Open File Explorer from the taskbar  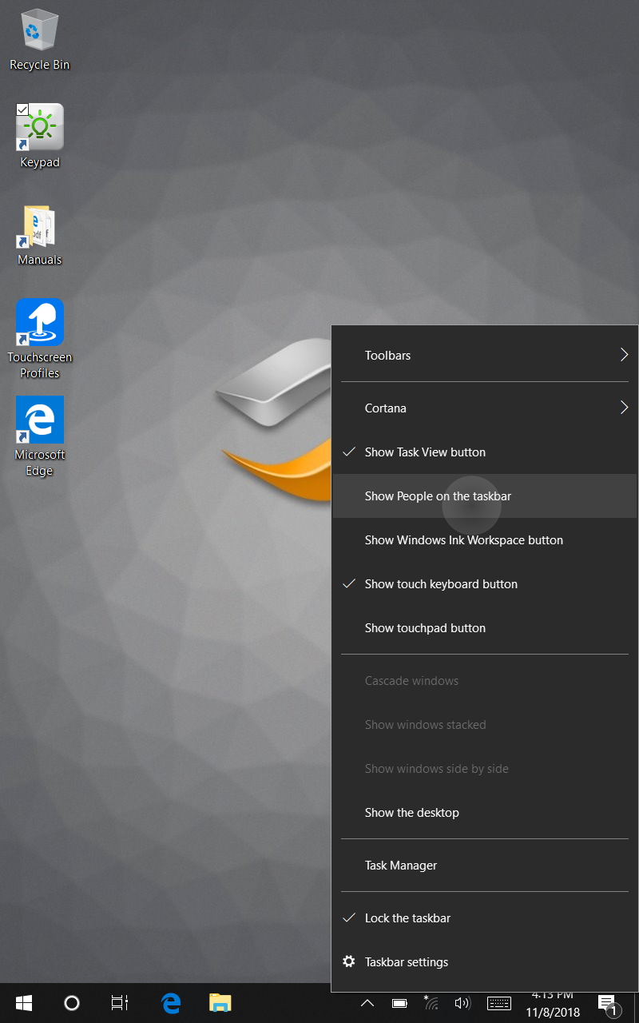click(220, 1002)
